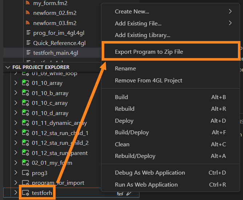This screenshot has height=200, width=243.
Task: Expand the 01_10_d_array program node
Action: coord(16,113)
